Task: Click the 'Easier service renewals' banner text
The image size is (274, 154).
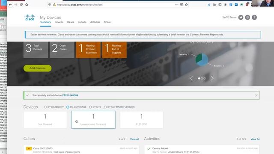Action: coord(127,35)
